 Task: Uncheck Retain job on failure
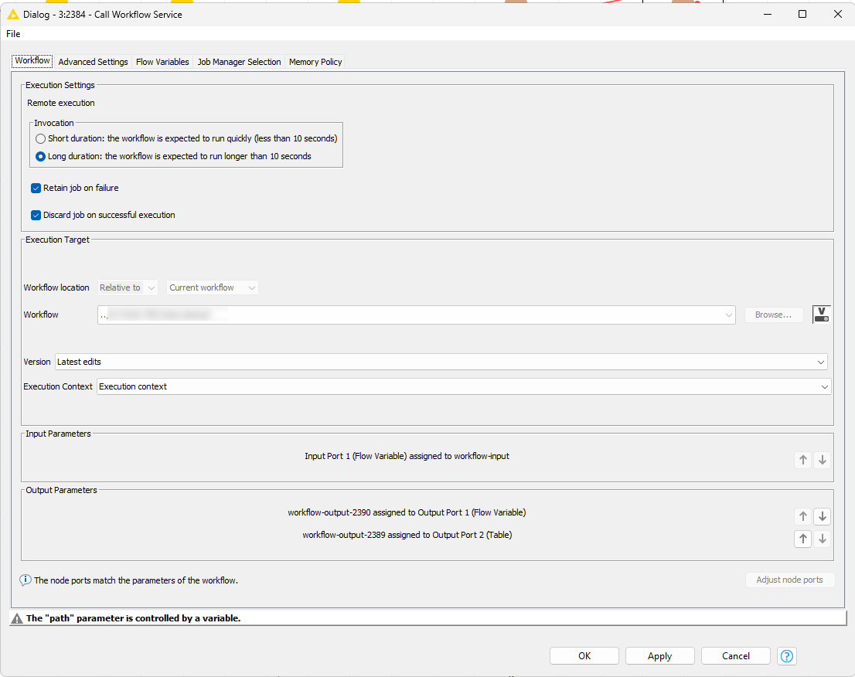point(36,188)
